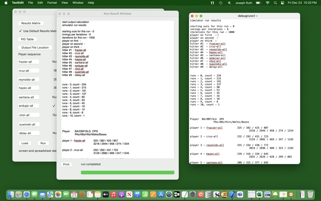Launch Apple TV from the dock
The height and width of the screenshot is (201, 321).
pyautogui.click(x=106, y=194)
